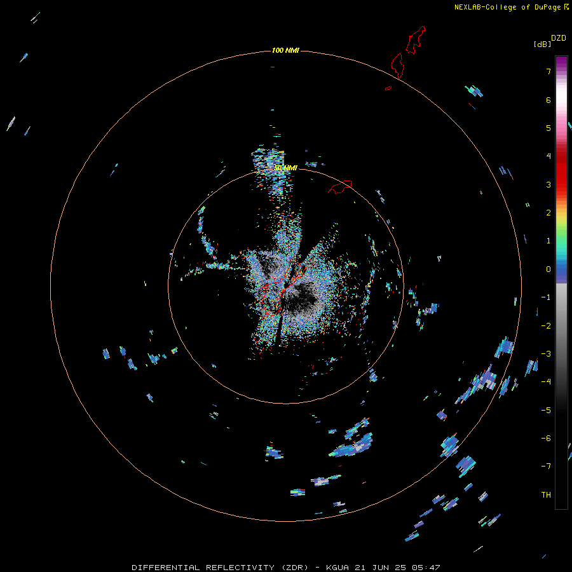572x572 pixels.
Task: Click the blue 0 dB color band
Action: pyautogui.click(x=561, y=271)
